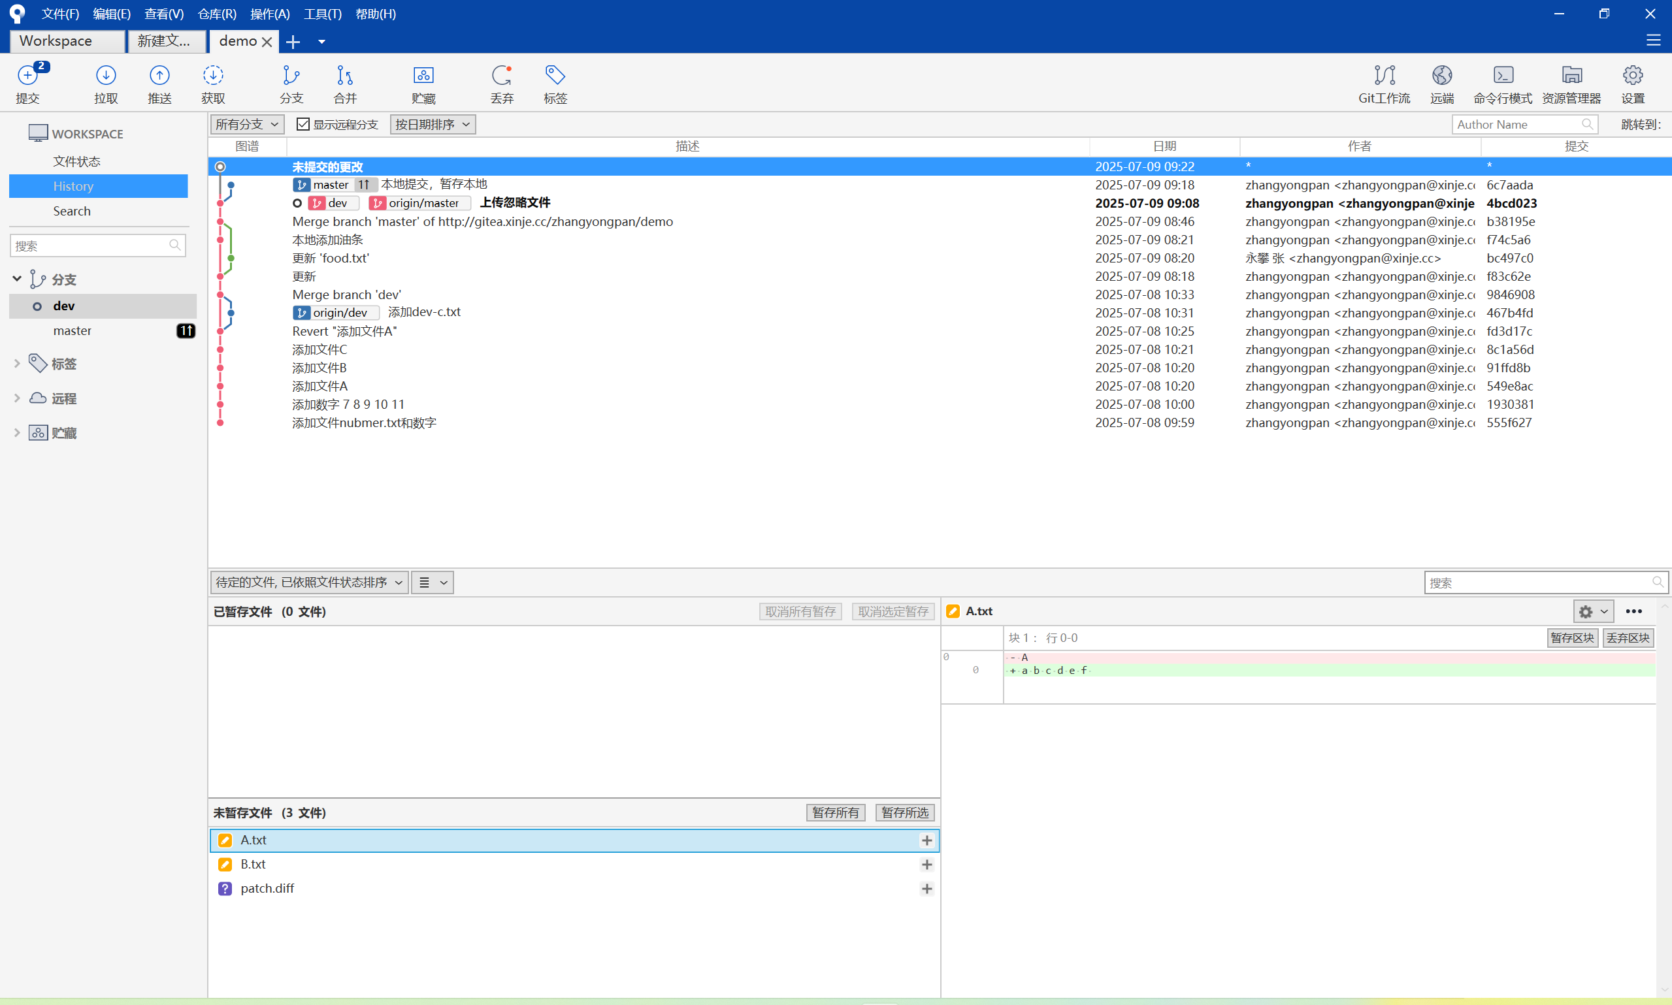The image size is (1672, 1005).
Task: Select the dev branch in sidebar
Action: [x=103, y=306]
